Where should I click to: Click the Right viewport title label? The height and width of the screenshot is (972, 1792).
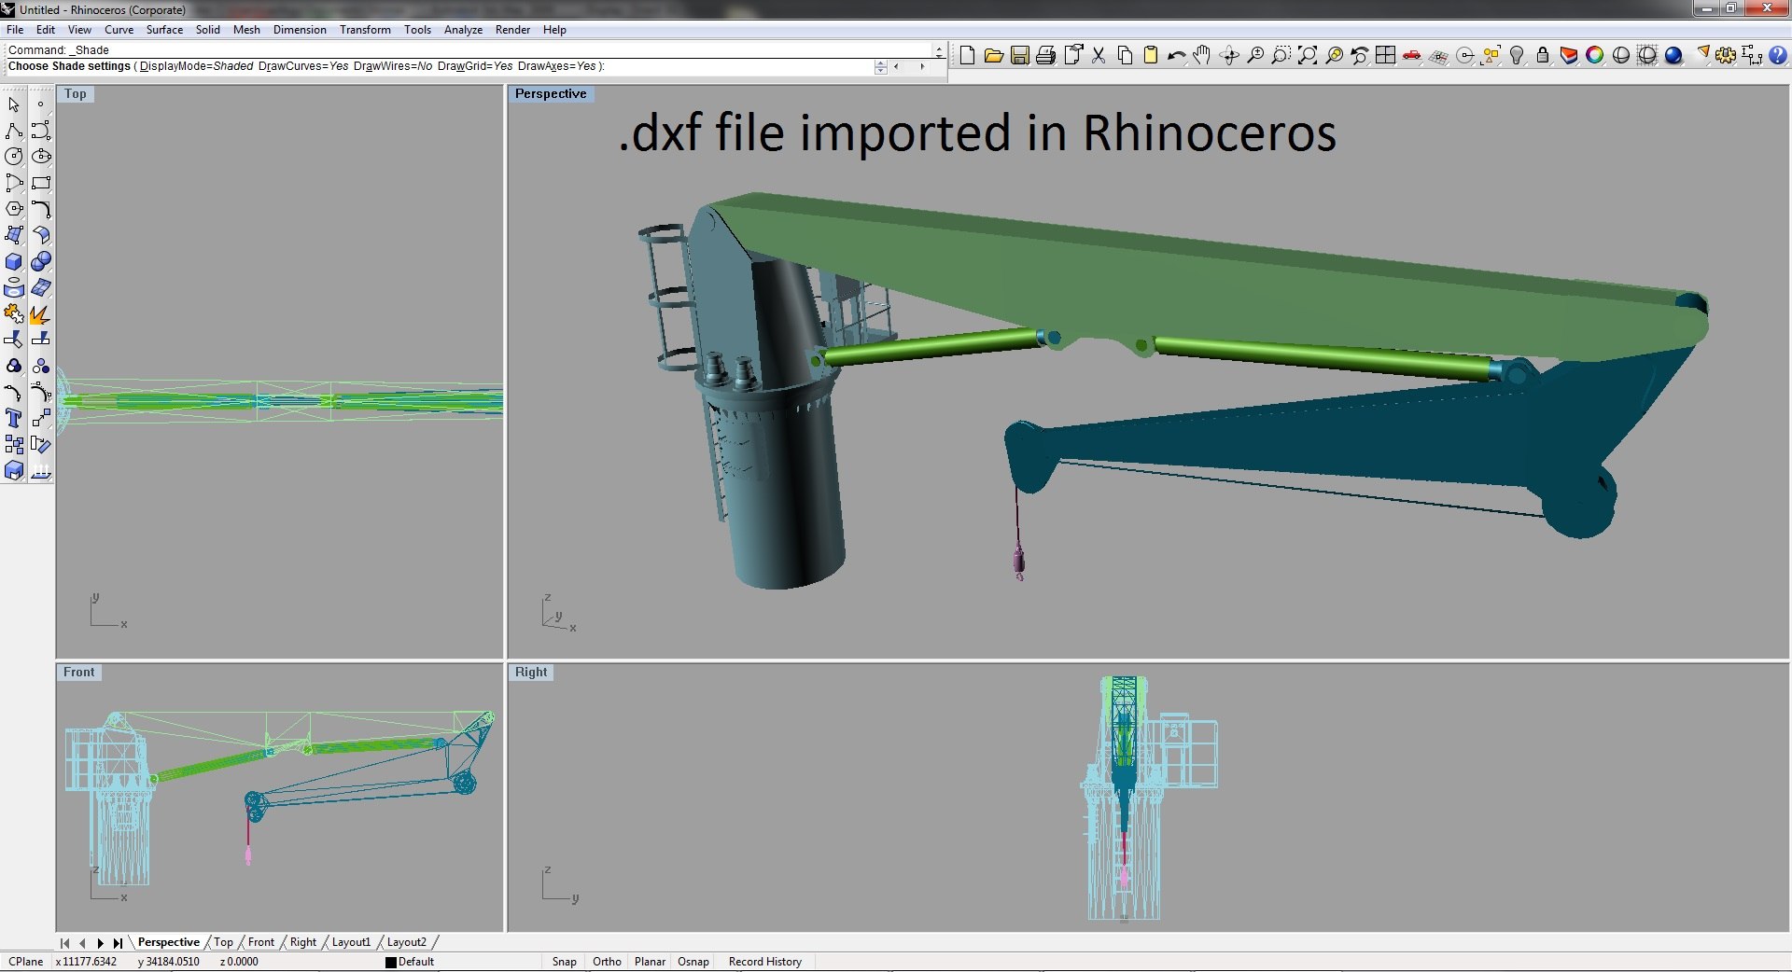[x=531, y=673]
